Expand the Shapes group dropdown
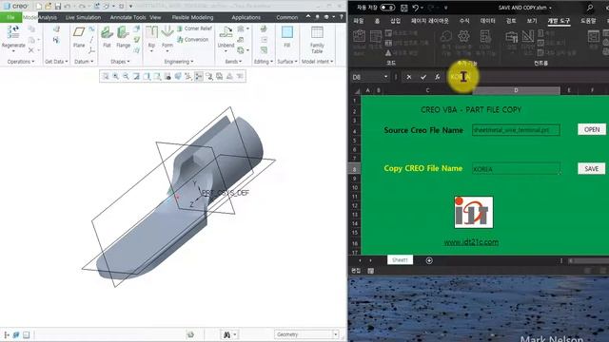The width and height of the screenshot is (609, 342). point(120,62)
